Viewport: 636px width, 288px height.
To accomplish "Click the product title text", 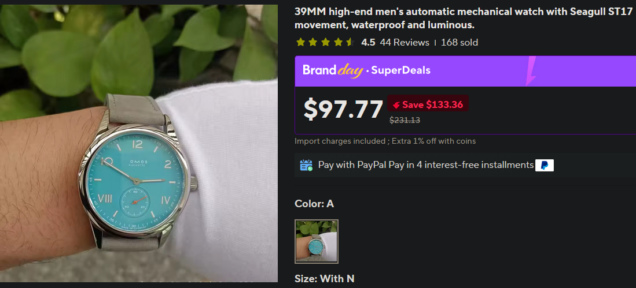I will [464, 18].
